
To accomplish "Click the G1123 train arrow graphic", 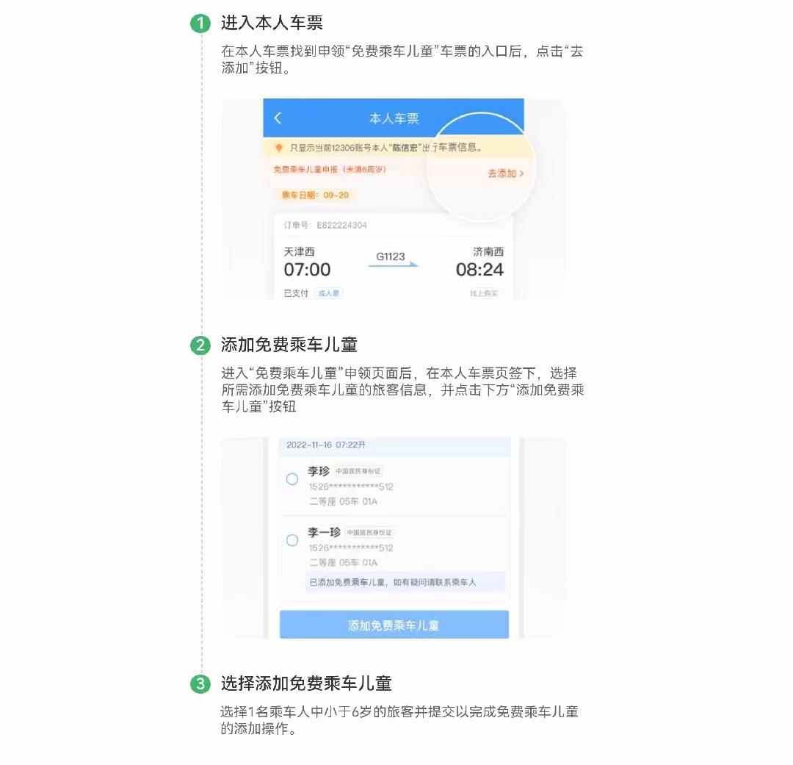I will [x=393, y=265].
